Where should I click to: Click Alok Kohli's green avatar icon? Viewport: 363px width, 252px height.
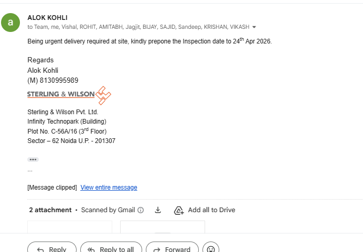10,23
